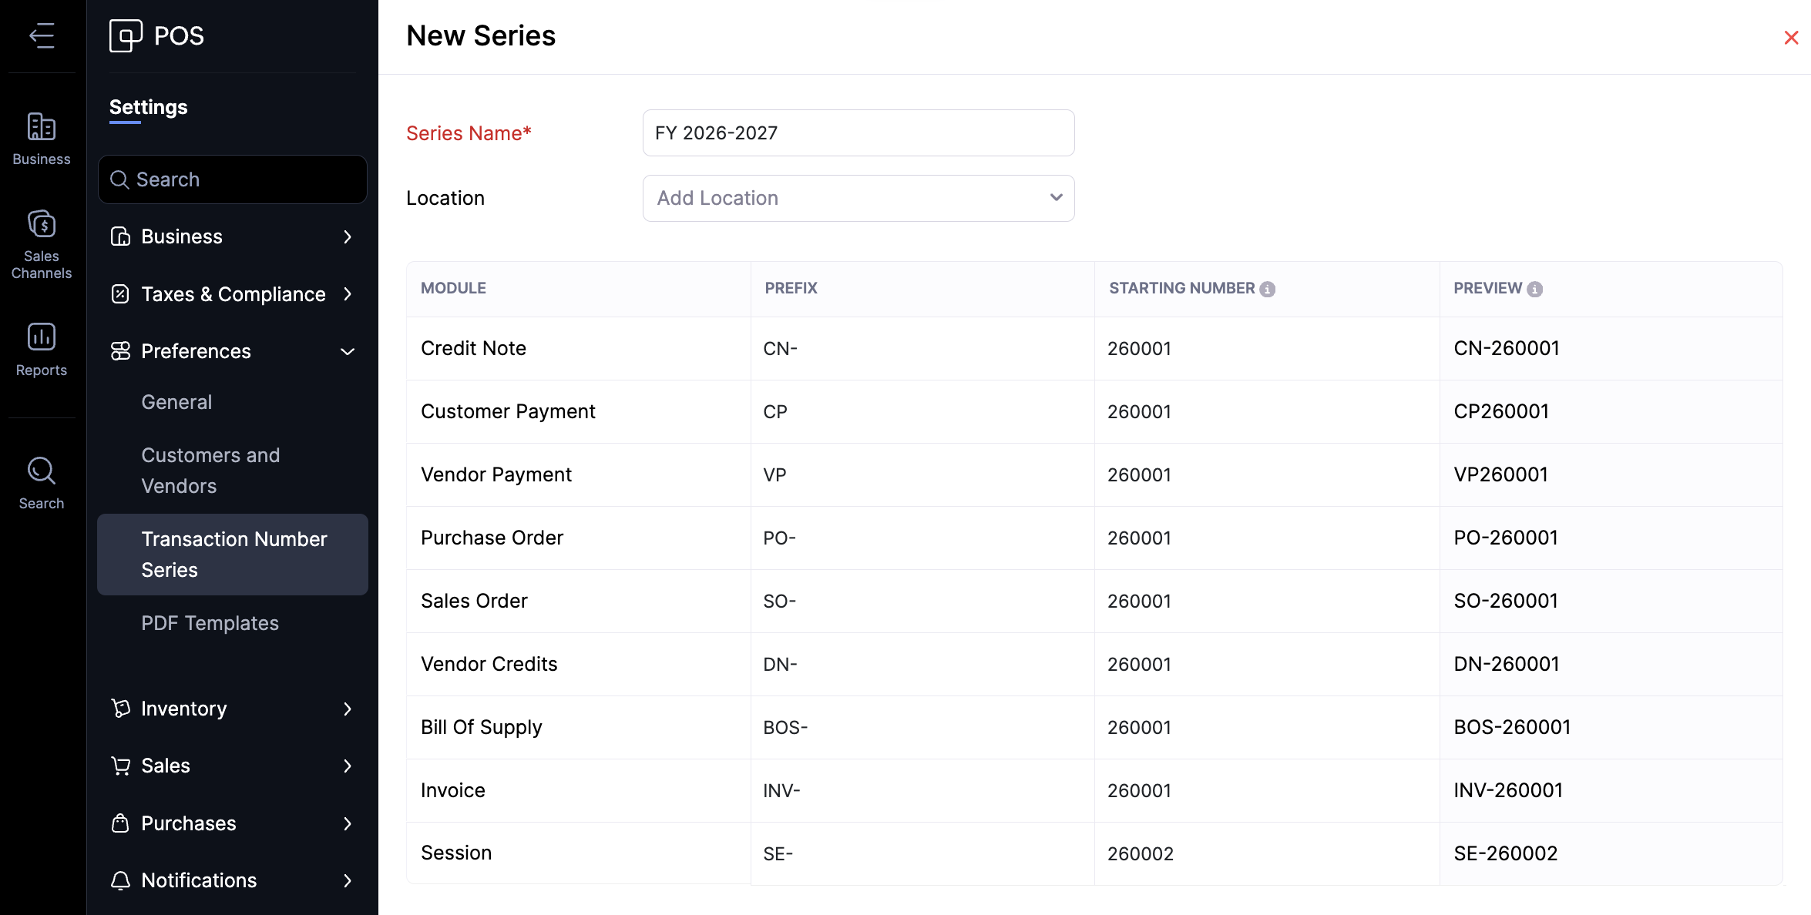Open the Reports icon in left rail
Screen dimensions: 1811x915
tap(42, 350)
